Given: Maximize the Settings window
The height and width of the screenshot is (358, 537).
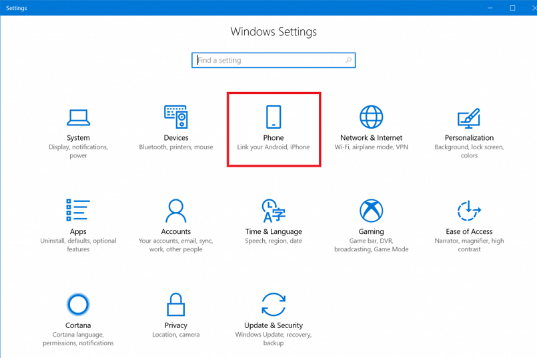Looking at the screenshot, I should [x=513, y=8].
